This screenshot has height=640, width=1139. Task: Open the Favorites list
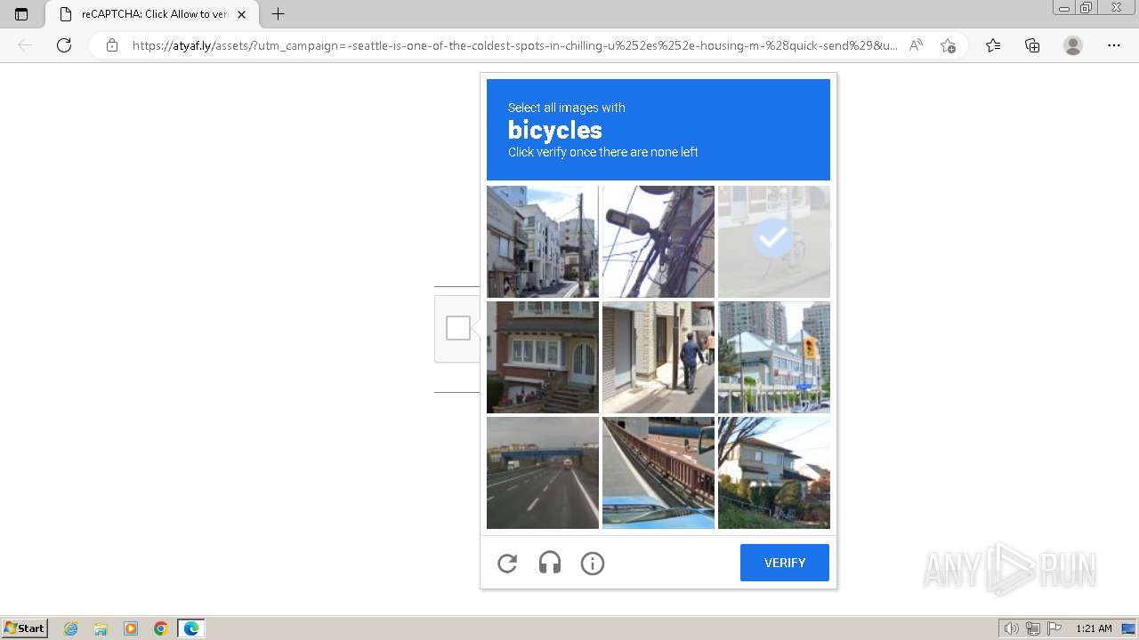click(993, 45)
